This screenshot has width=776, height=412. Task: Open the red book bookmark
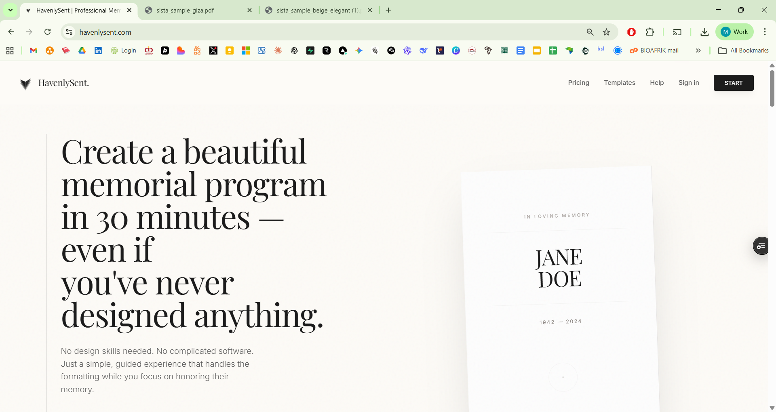[66, 50]
